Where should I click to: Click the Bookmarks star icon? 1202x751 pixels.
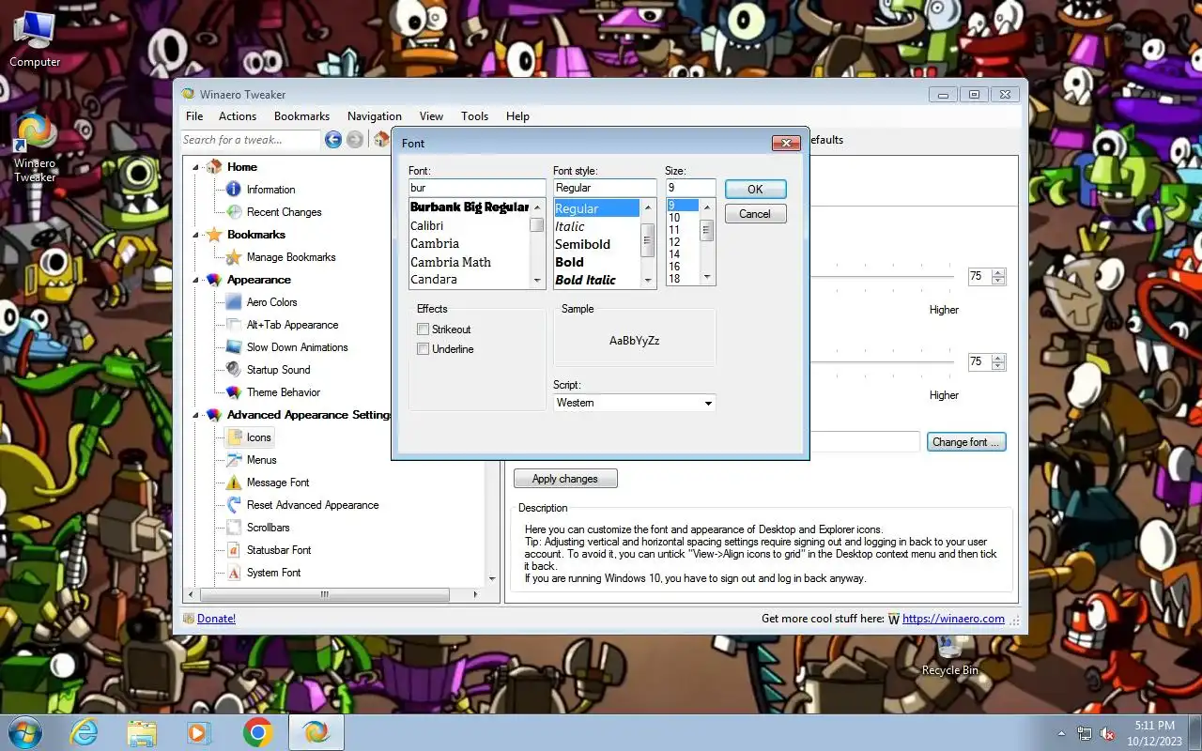[x=214, y=235]
